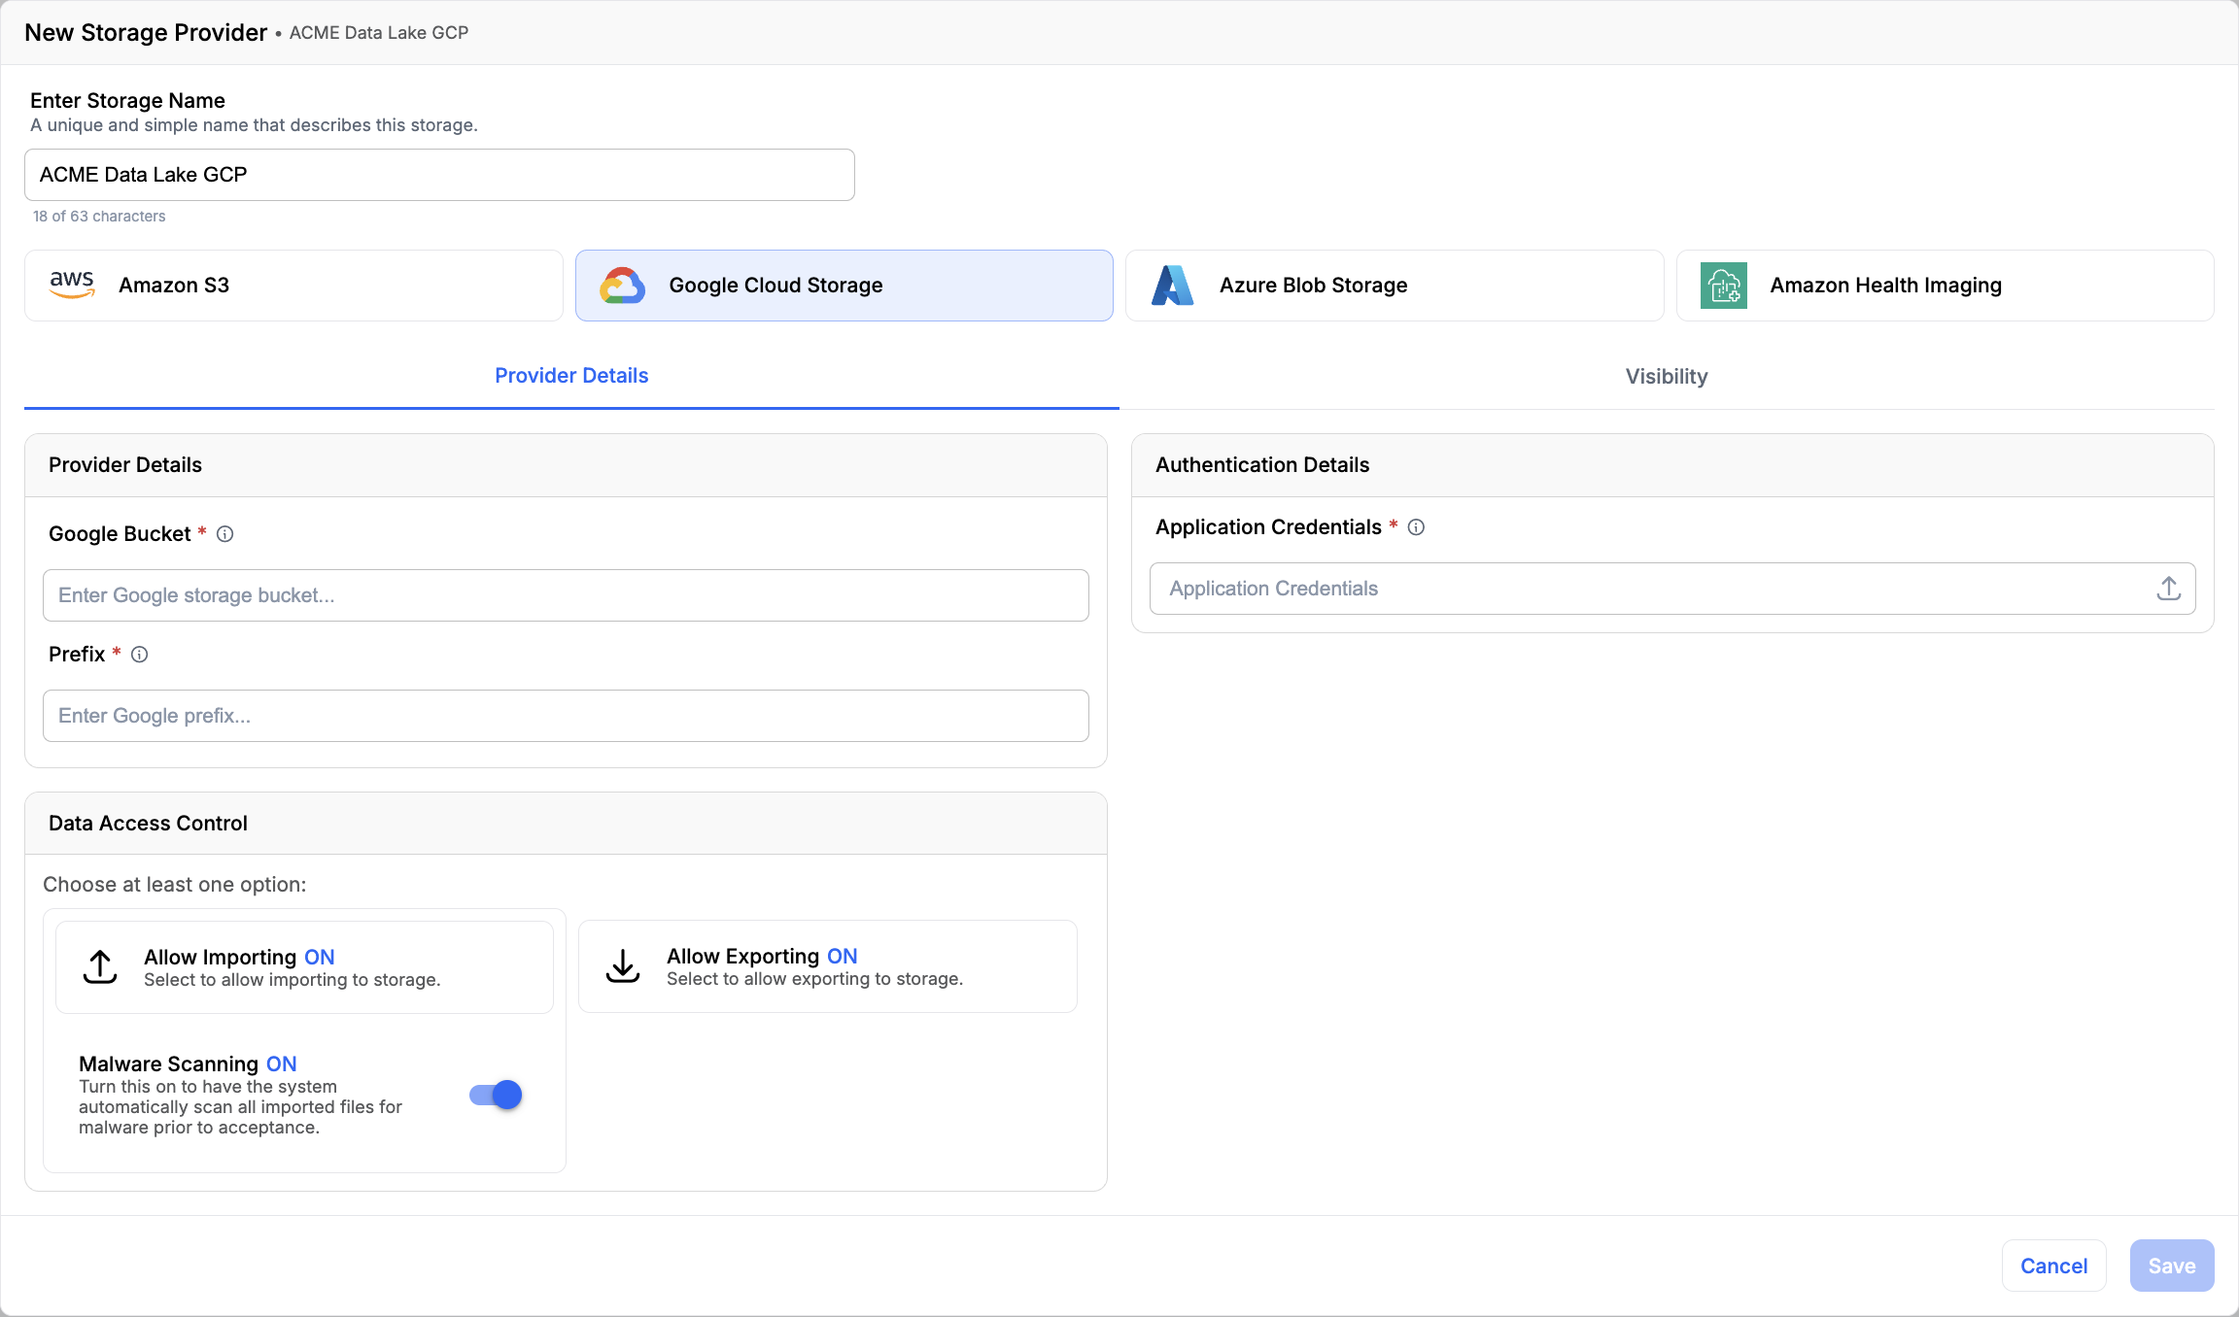
Task: Click the Amazon Health Imaging icon
Action: click(x=1724, y=286)
